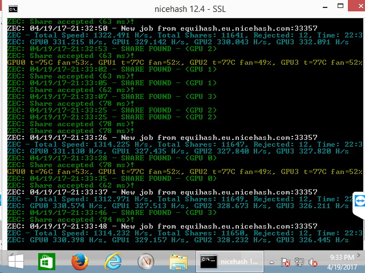Click 21:32:53 SHARE FOUND GPU 2 line

112,49
